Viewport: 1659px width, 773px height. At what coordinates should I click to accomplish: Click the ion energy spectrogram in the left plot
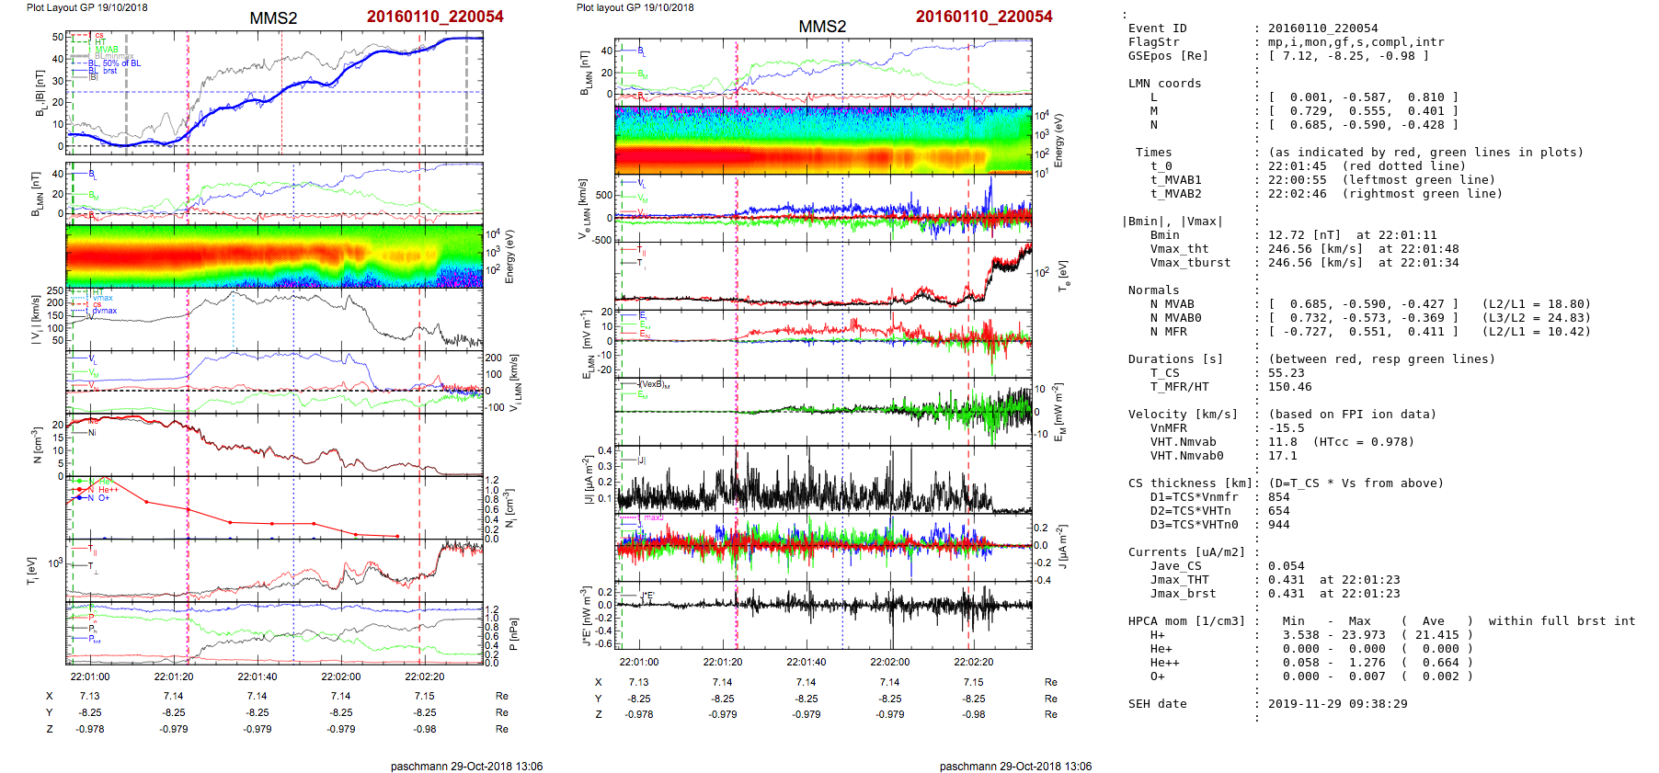(274, 256)
